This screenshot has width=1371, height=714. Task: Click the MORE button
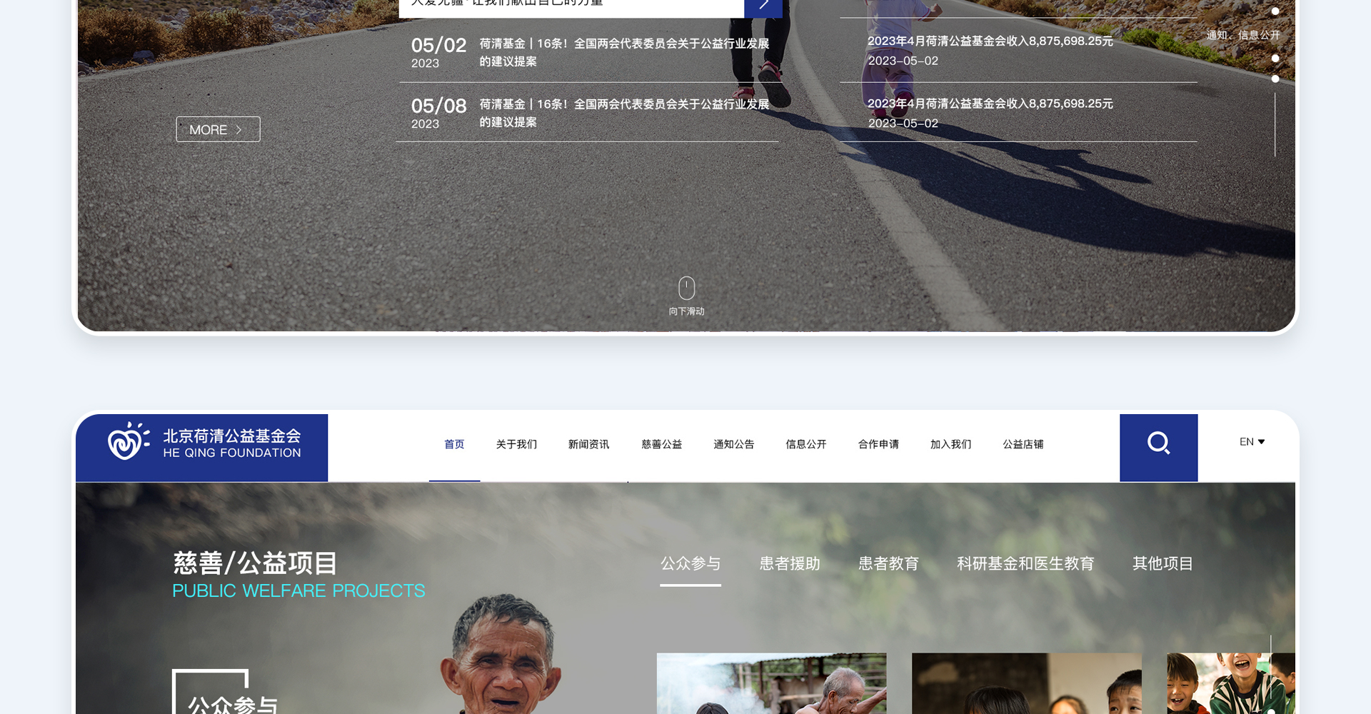click(218, 129)
